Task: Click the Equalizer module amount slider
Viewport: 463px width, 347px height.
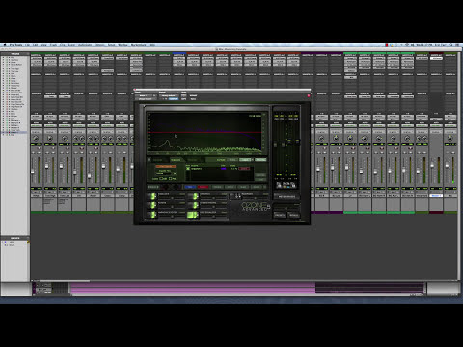Action: click(x=172, y=198)
